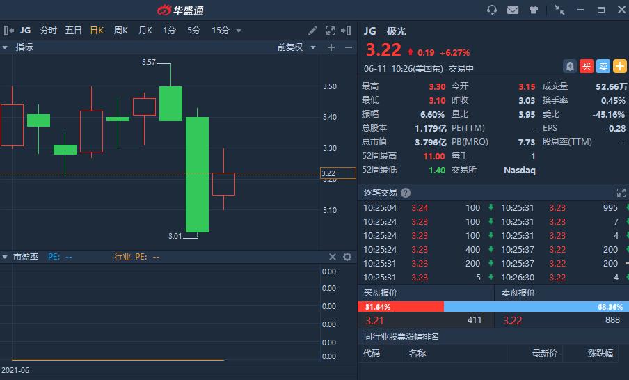
Task: Click the 10:26:30 trade row
Action: pos(563,277)
